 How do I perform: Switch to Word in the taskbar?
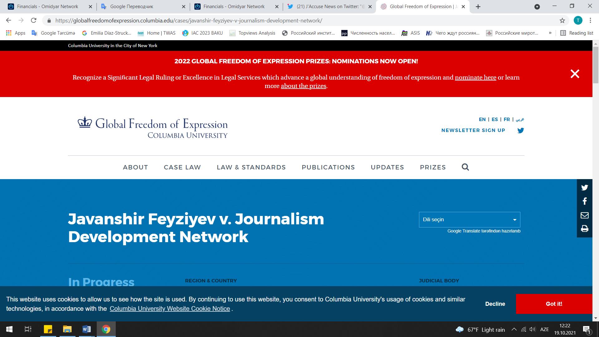[x=86, y=329]
